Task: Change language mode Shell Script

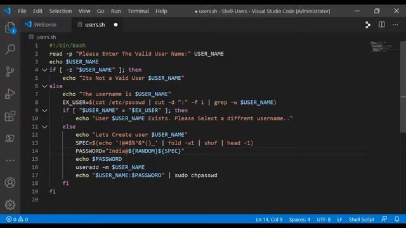Action: click(x=362, y=220)
